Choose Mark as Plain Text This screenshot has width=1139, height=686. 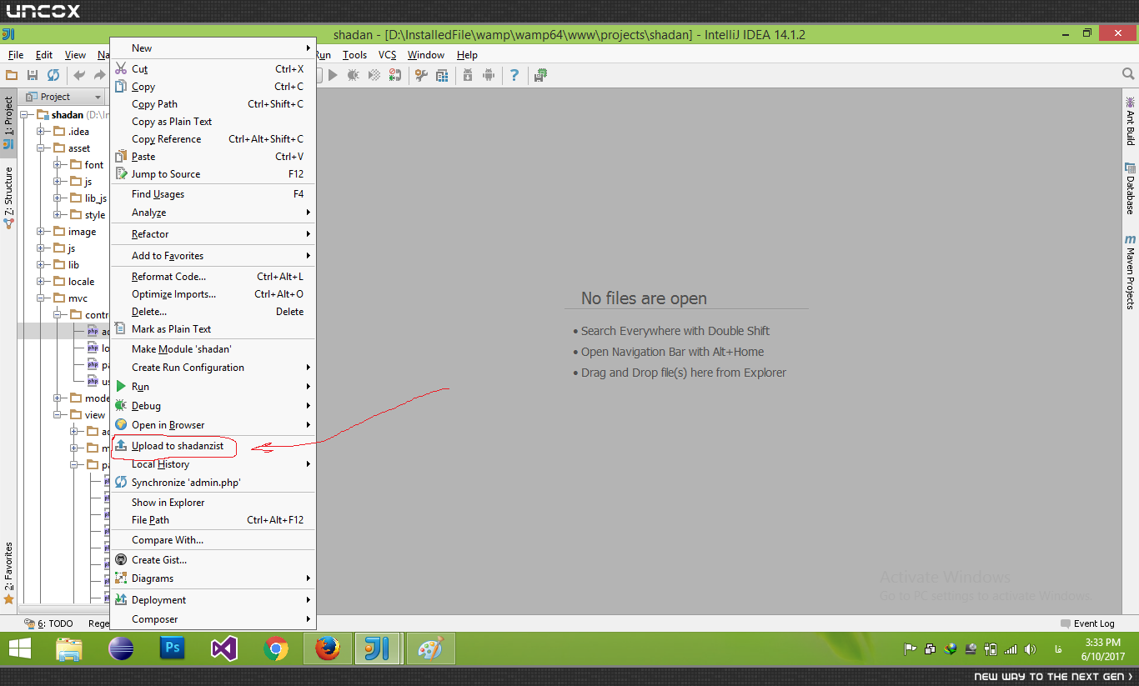coord(213,329)
